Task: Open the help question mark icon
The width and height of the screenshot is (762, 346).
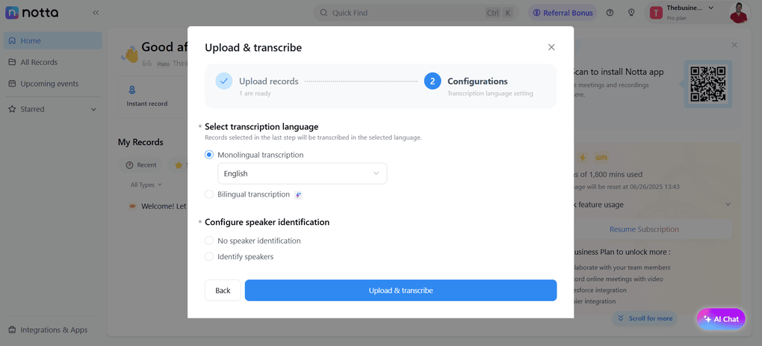Action: coord(610,13)
